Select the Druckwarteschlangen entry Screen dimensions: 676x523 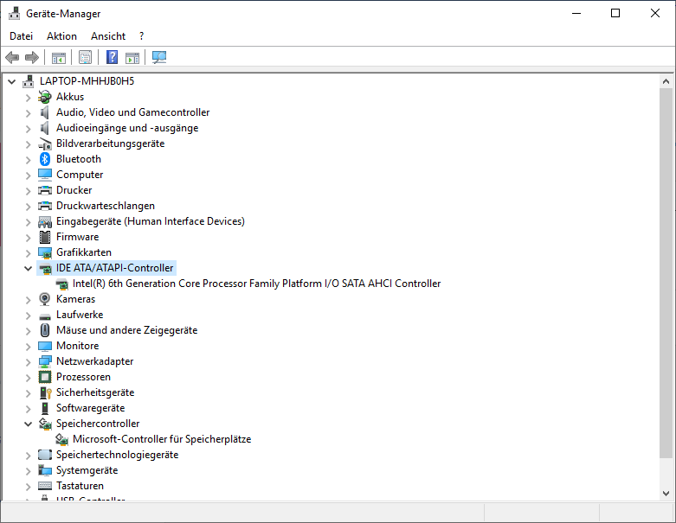coord(106,206)
